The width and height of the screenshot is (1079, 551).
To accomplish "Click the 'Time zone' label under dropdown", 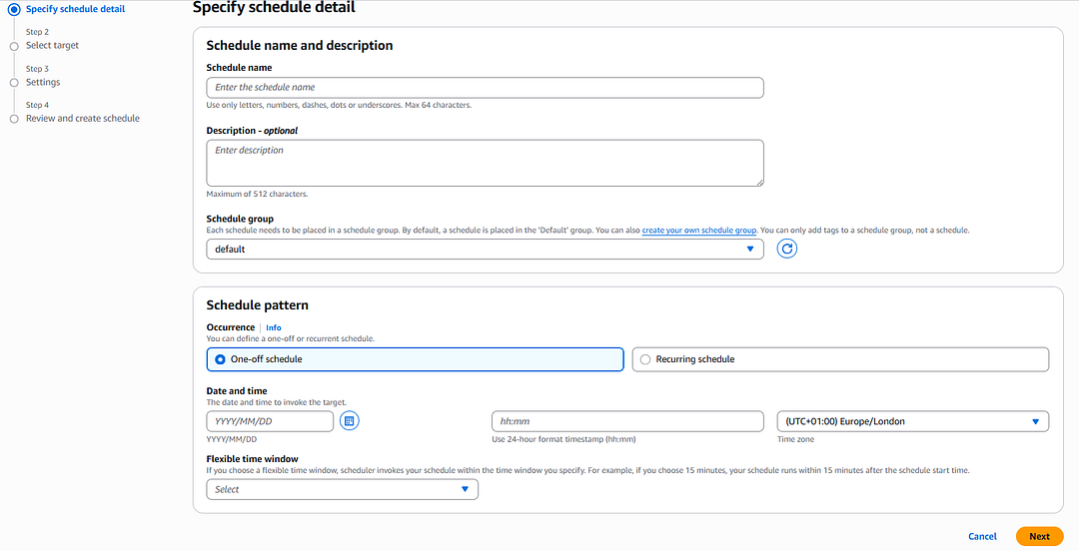I will click(795, 439).
